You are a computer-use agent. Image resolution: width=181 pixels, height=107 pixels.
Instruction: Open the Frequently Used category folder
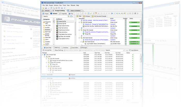point(47,23)
